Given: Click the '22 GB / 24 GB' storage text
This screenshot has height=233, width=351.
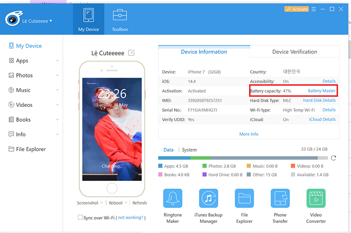Looking at the screenshot, I should [314, 149].
